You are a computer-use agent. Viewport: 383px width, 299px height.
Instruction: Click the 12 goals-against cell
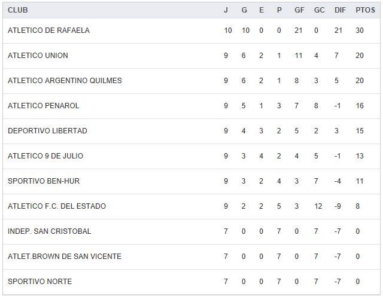318,206
